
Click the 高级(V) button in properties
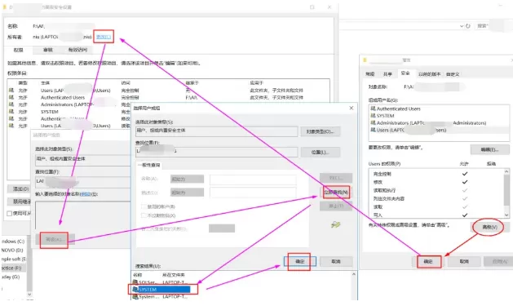490,227
